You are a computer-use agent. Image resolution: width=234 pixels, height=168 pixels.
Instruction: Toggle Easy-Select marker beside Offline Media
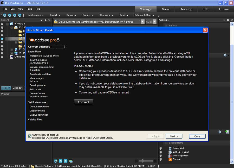2,57
